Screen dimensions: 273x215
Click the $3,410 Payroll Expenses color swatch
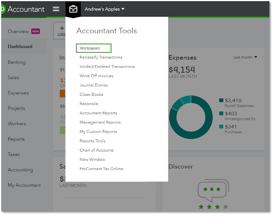(221, 100)
